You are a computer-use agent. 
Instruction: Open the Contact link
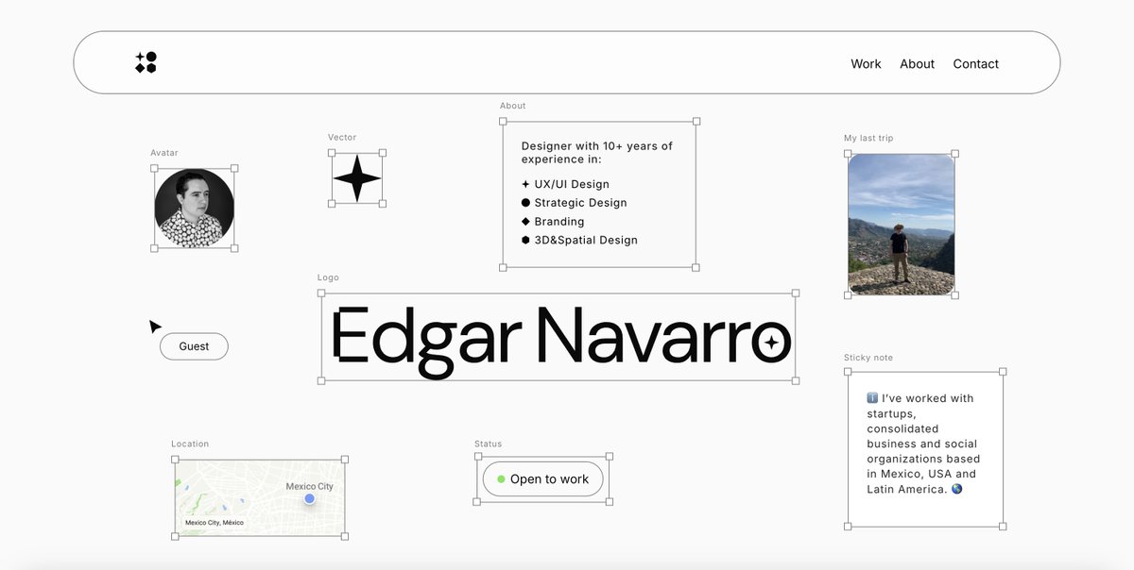(975, 64)
